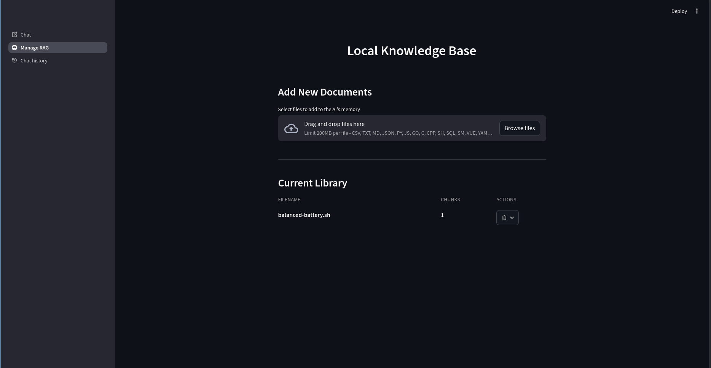Open the Chat page label
This screenshot has height=368, width=711.
[x=26, y=35]
